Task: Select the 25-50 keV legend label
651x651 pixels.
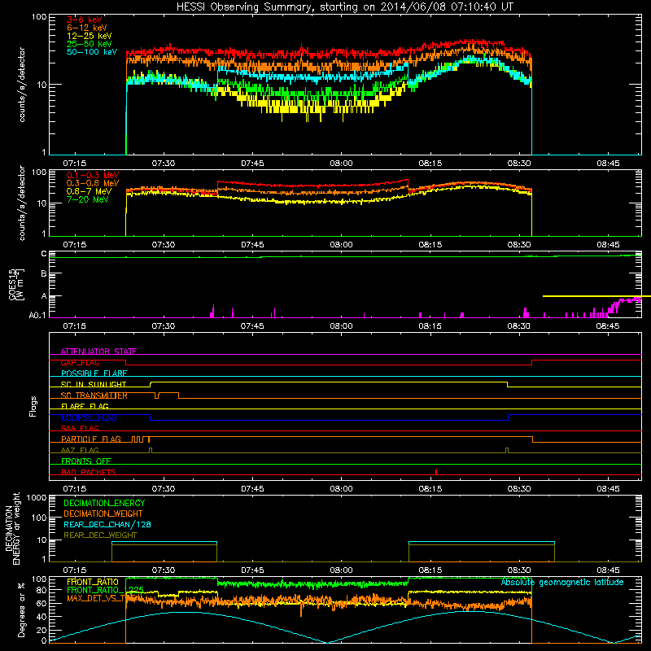Action: 90,44
